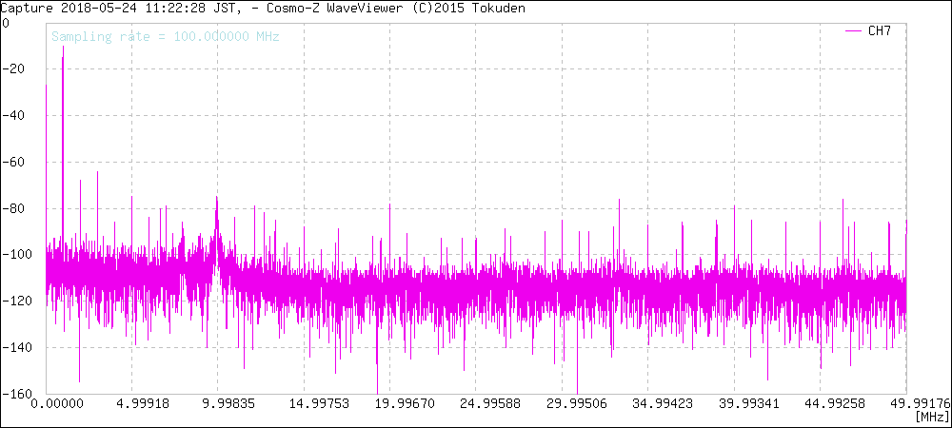Click the [MHz] axis unit label
The image size is (952, 428).
(x=931, y=418)
